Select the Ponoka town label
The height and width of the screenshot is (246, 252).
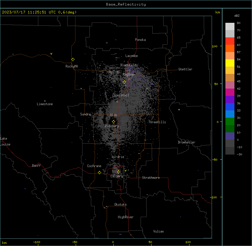(x=140, y=40)
